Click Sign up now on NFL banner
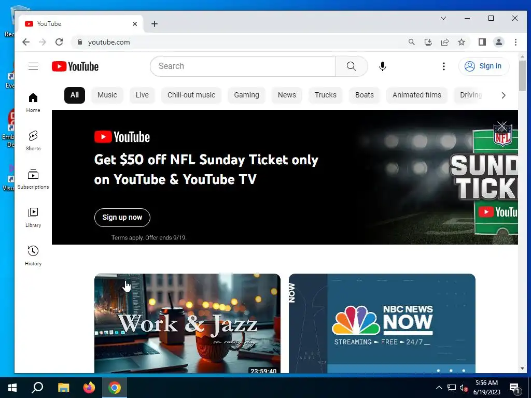This screenshot has height=398, width=531. tap(122, 218)
